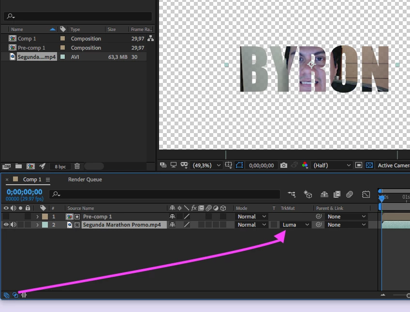Hide the Segunda Marathon Promo.mp4 layer
Viewport: 410px width, 312px height.
pos(6,225)
